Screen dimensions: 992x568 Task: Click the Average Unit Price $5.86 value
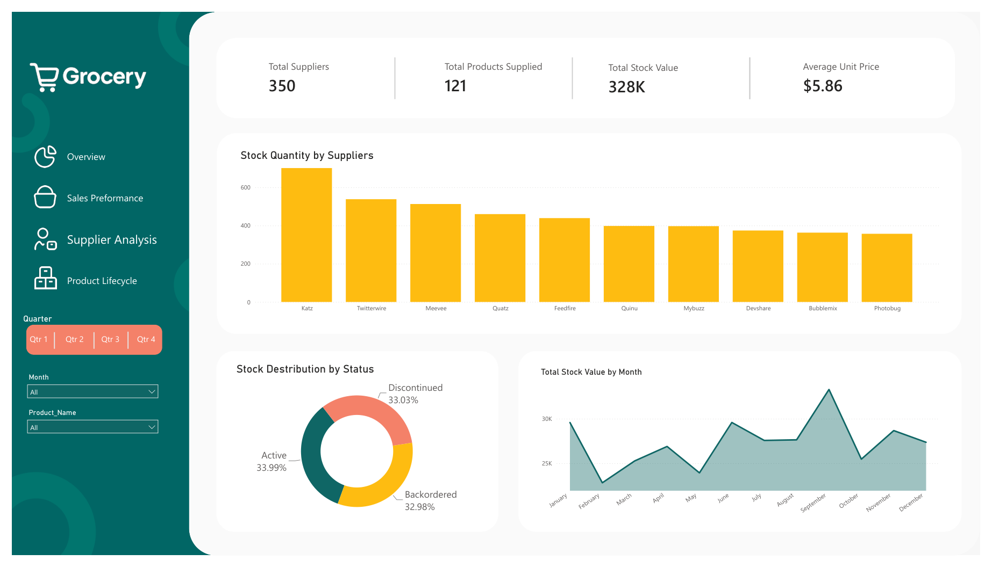coord(823,86)
